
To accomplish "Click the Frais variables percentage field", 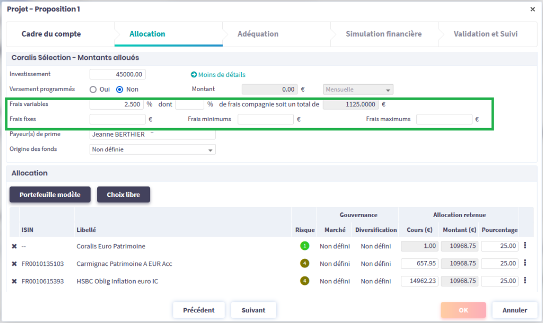I will [117, 105].
